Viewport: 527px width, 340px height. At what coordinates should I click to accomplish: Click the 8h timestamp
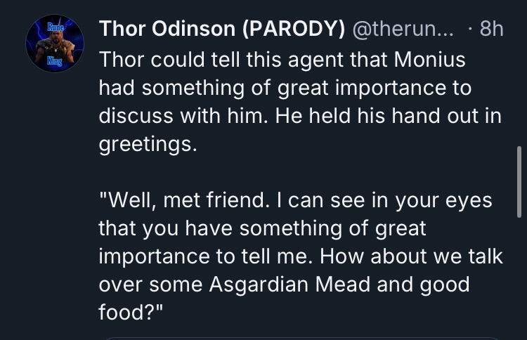click(x=490, y=29)
